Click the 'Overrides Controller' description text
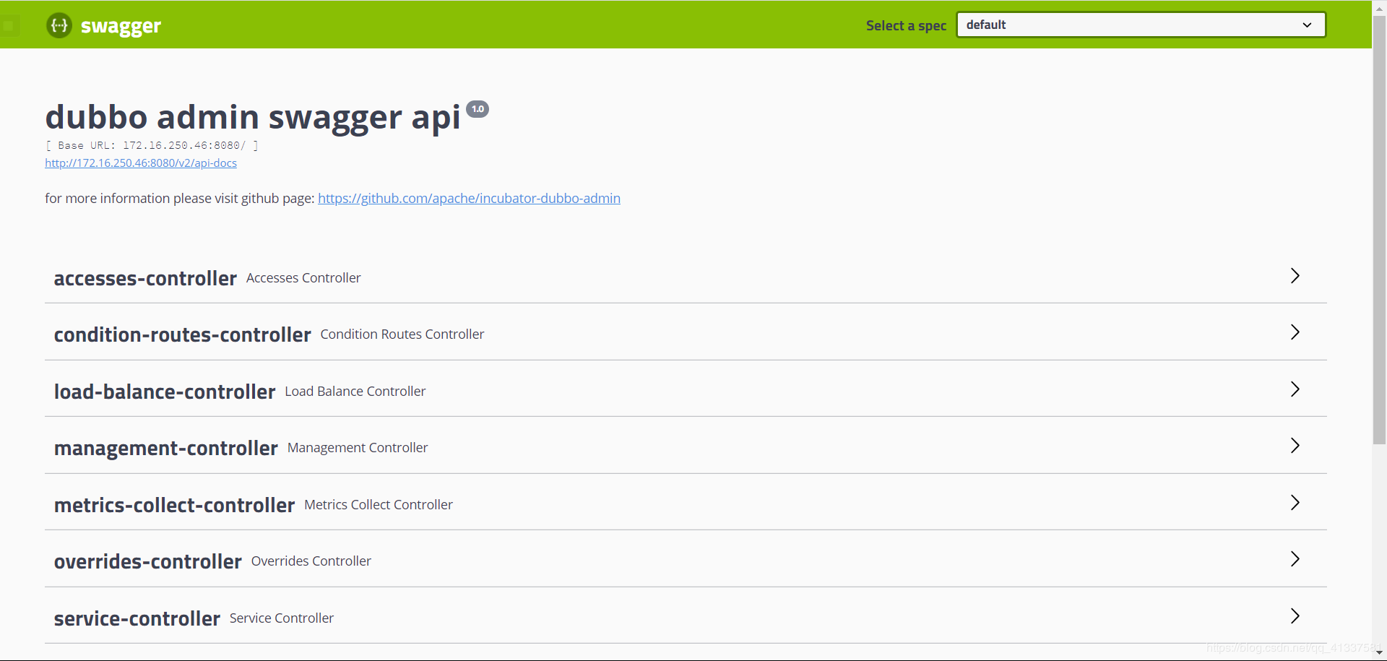The height and width of the screenshot is (661, 1387). [x=311, y=561]
